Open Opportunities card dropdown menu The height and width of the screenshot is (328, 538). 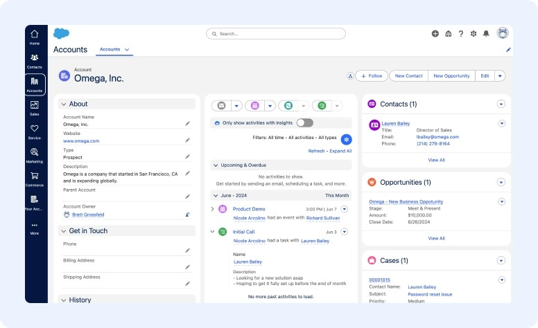[501, 182]
